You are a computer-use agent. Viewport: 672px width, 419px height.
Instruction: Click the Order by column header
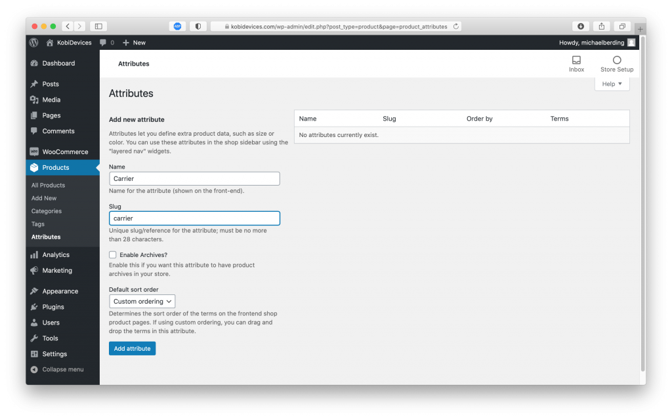pyautogui.click(x=480, y=119)
